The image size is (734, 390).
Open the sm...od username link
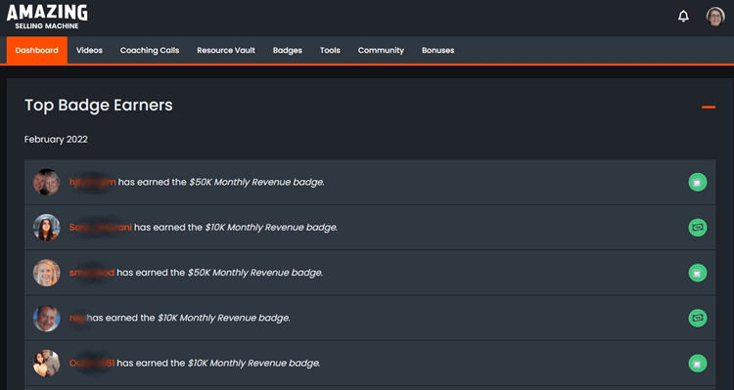click(x=92, y=273)
